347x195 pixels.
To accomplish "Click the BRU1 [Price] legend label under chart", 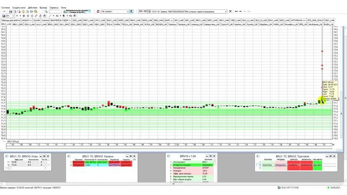I will (x=13, y=141).
